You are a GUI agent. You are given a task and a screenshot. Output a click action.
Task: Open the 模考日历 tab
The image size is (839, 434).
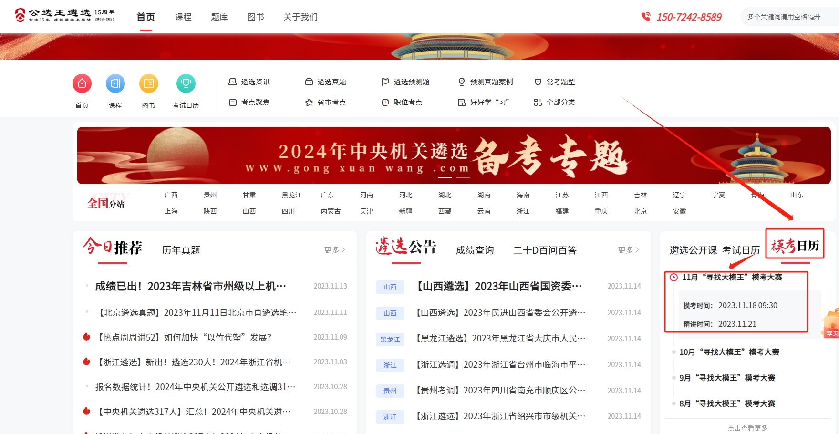click(795, 246)
